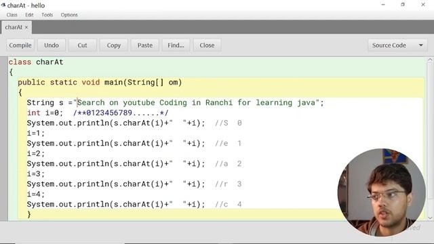Click the '/**0123456789......*/' comment
This screenshot has height=244, width=434.
[121, 113]
